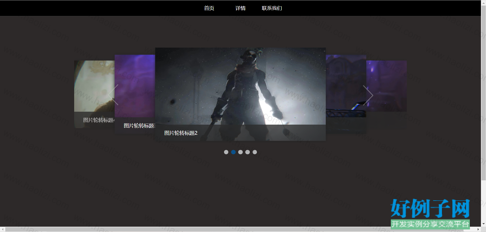Advance carousel with the right arrow

tap(368, 95)
